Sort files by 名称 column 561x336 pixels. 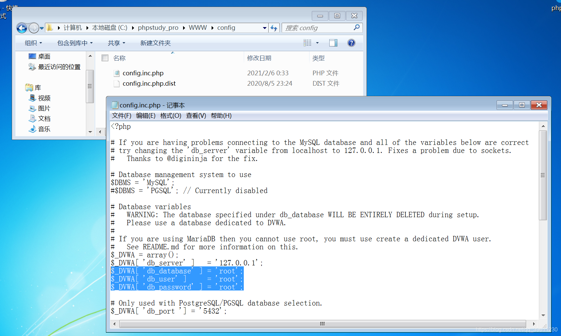tap(119, 58)
